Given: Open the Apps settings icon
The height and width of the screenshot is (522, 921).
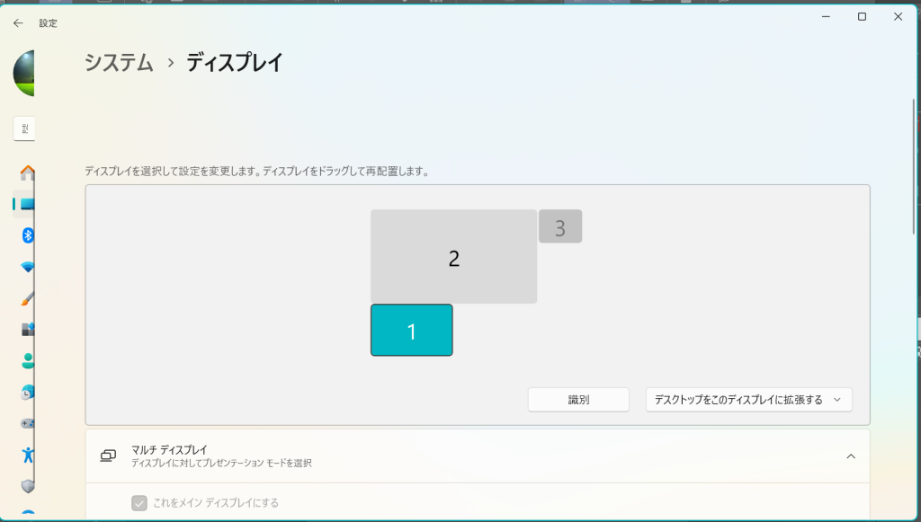Looking at the screenshot, I should click(27, 329).
